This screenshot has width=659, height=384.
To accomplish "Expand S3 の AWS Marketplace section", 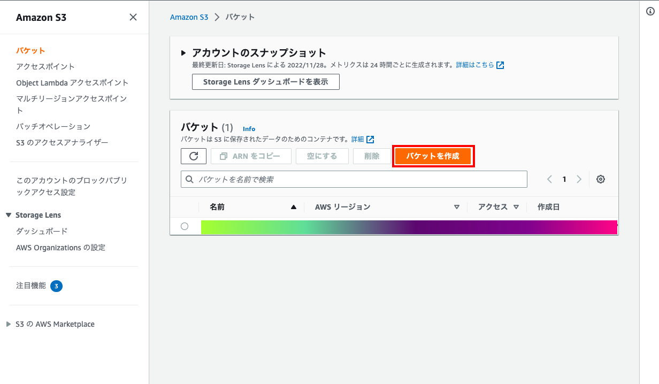I will pos(9,324).
